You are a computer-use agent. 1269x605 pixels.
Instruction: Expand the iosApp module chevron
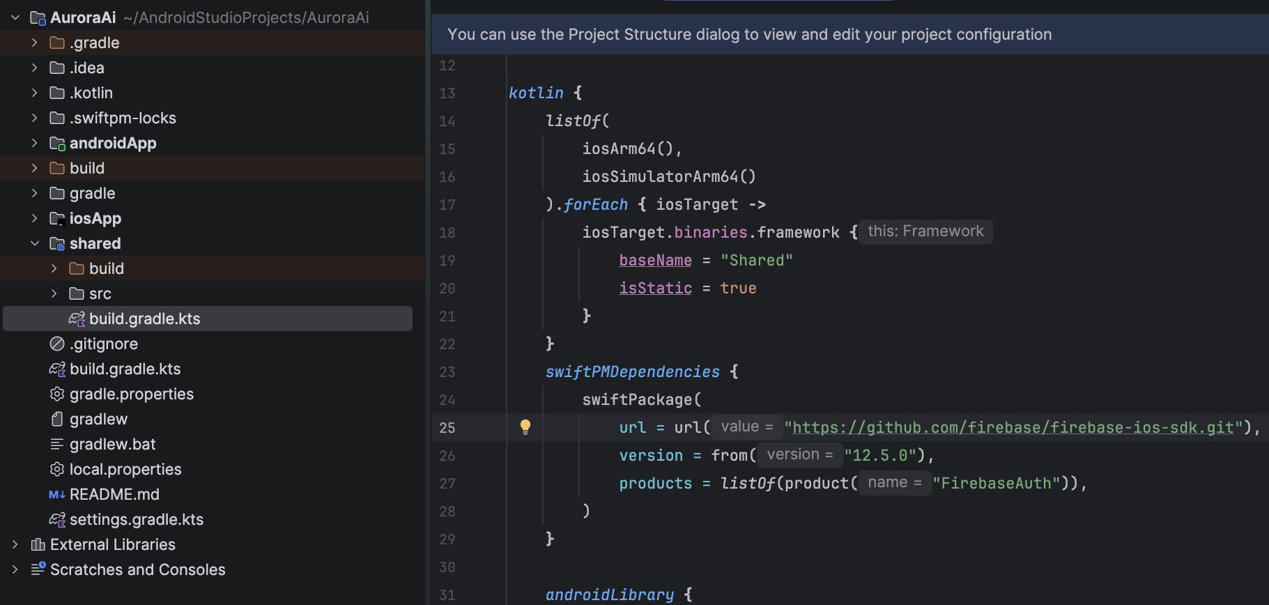(35, 218)
